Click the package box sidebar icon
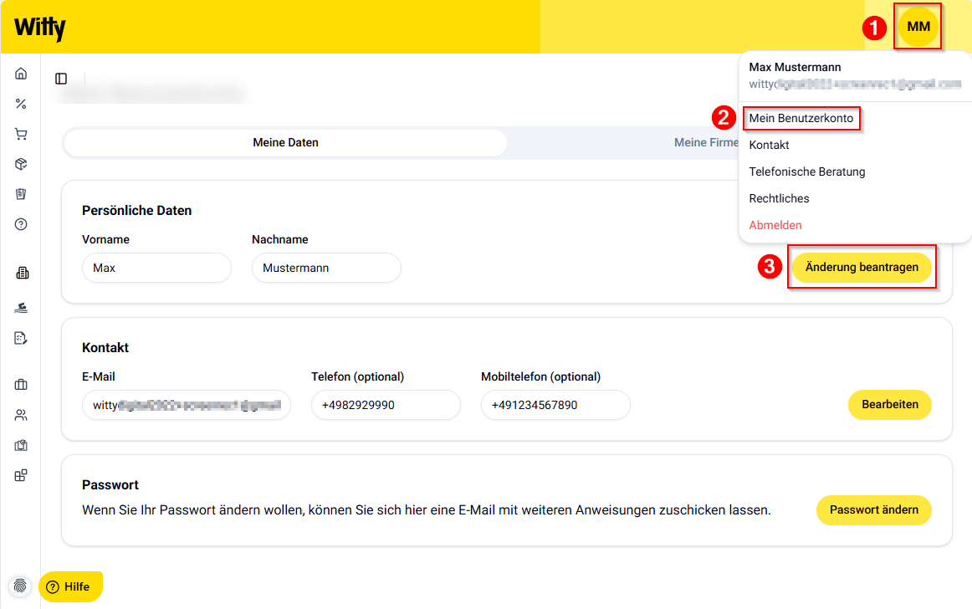 tap(21, 164)
